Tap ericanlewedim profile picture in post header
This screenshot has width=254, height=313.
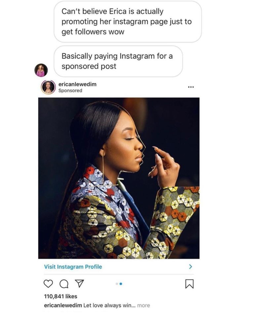tap(48, 87)
